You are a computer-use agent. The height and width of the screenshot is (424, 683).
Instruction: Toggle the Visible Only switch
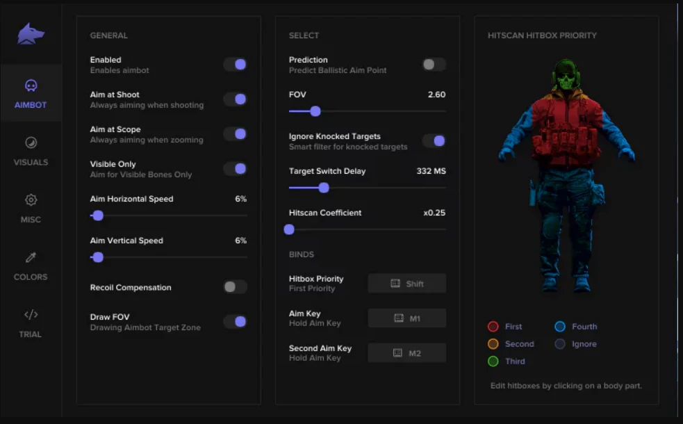tap(235, 169)
